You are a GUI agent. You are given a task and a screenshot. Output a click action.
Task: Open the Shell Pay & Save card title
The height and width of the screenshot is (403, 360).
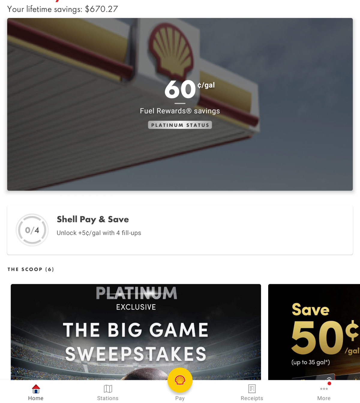coord(93,219)
